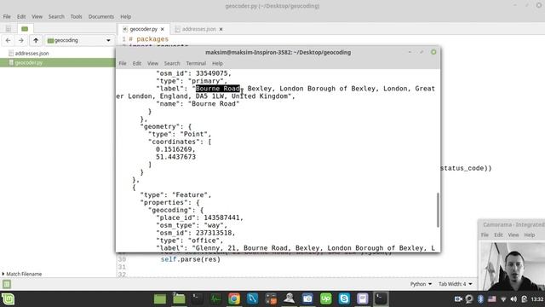Open the Upwork taskbar icon
The image size is (545, 307).
click(x=325, y=298)
